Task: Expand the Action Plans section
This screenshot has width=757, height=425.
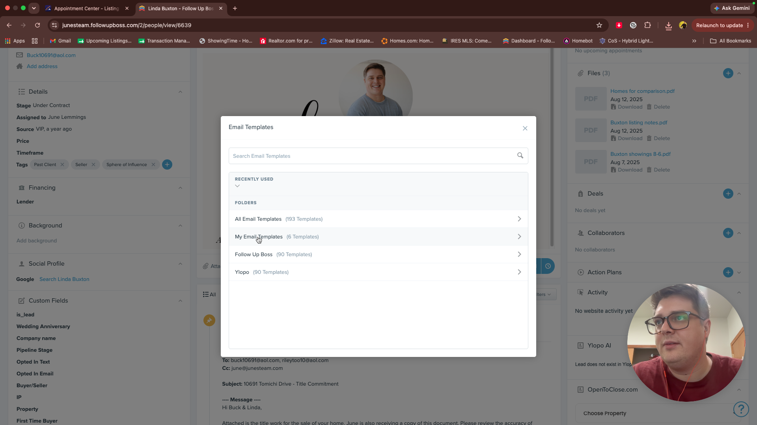Action: coord(739,272)
